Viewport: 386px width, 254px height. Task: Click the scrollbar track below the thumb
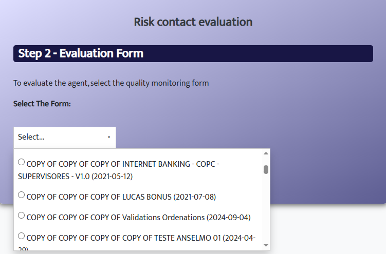[266, 210]
